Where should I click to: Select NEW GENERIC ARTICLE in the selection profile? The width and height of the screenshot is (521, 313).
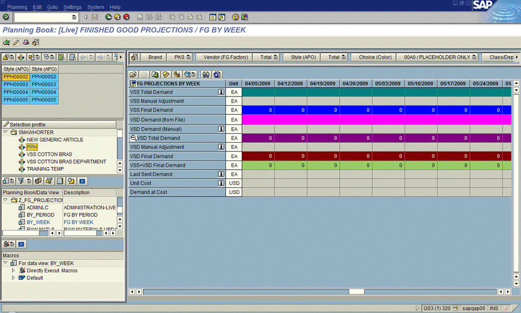click(x=55, y=140)
